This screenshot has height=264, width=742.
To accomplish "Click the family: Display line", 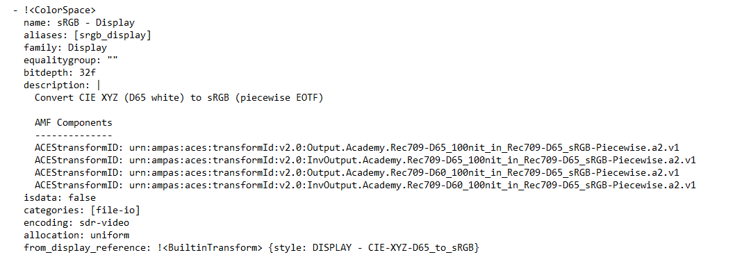I will pos(65,47).
